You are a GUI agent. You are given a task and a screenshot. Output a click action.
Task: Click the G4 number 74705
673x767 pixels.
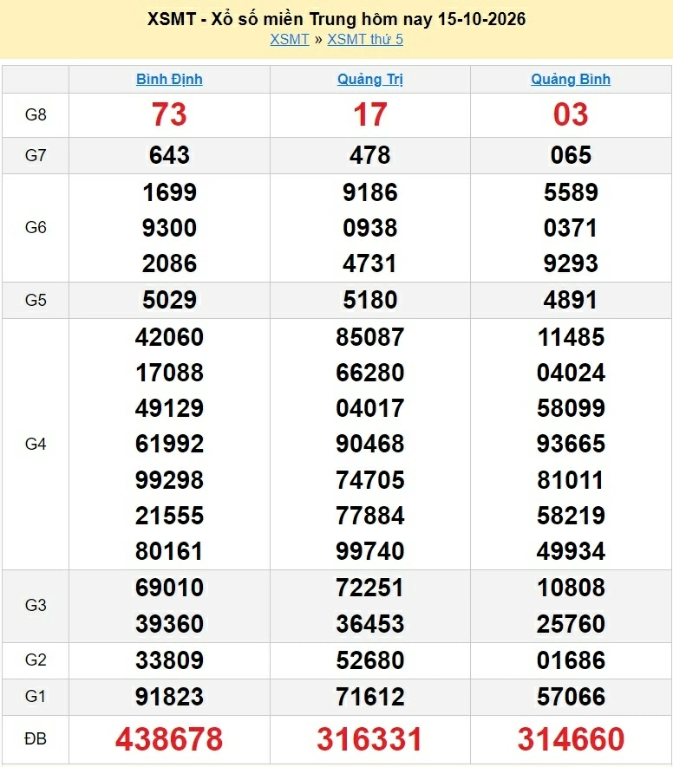370,480
